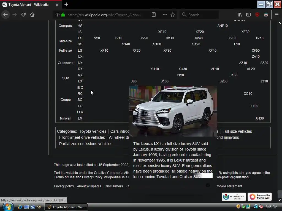Open the ZA10 link in UX row
The image size is (282, 211).
[x=256, y=57]
